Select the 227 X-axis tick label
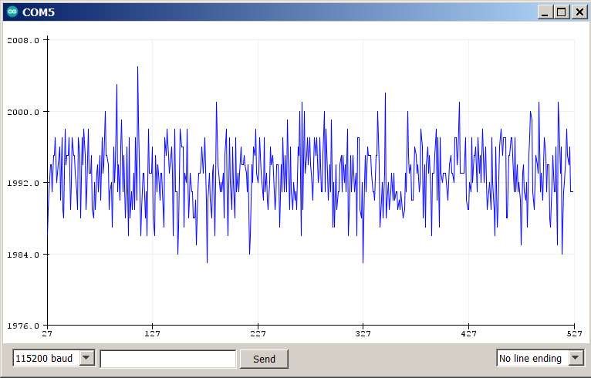 tap(258, 334)
